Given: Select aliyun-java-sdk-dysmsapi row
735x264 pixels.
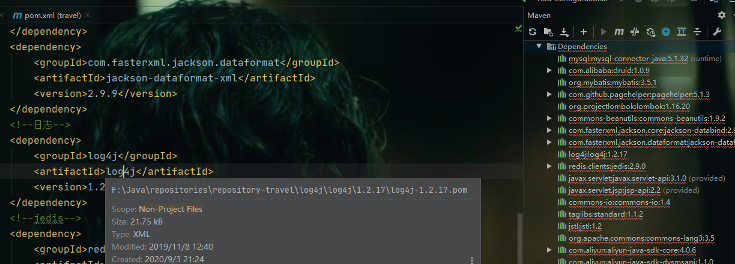Looking at the screenshot, I should tap(629, 261).
